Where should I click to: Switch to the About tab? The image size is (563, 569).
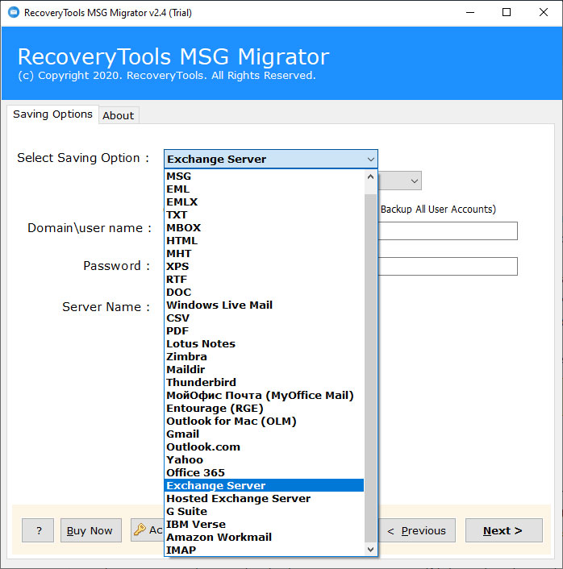point(118,115)
